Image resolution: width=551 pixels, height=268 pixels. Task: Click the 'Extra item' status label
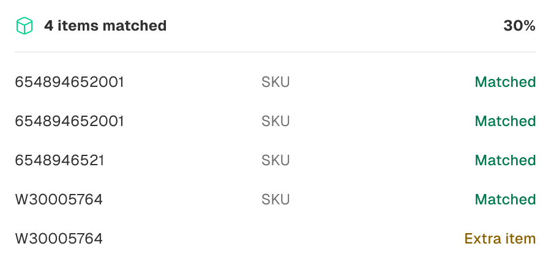pyautogui.click(x=500, y=239)
